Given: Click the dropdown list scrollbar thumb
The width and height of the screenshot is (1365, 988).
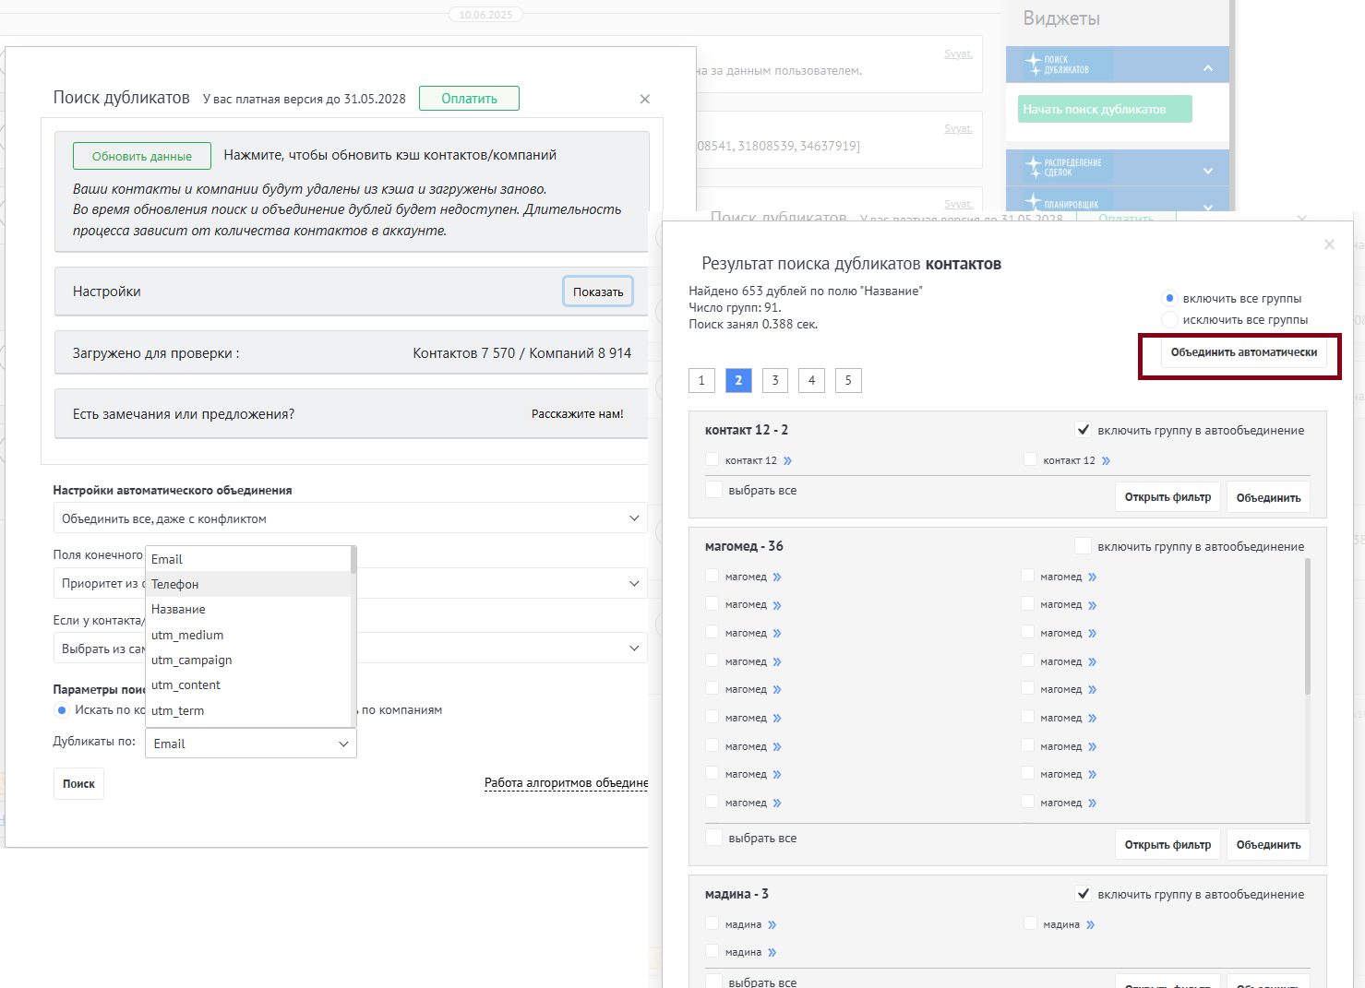Looking at the screenshot, I should click(x=353, y=560).
